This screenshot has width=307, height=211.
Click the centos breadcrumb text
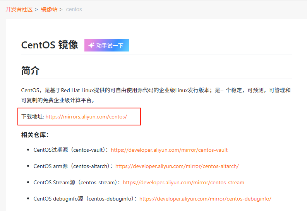(74, 9)
